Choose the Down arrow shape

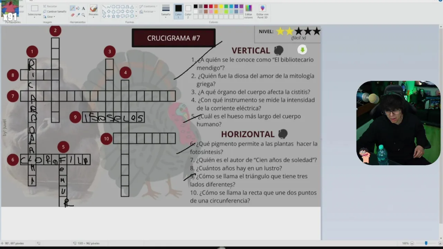click(104, 16)
